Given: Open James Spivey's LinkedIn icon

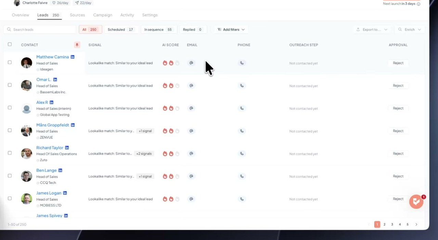Looking at the screenshot, I should pos(66,216).
